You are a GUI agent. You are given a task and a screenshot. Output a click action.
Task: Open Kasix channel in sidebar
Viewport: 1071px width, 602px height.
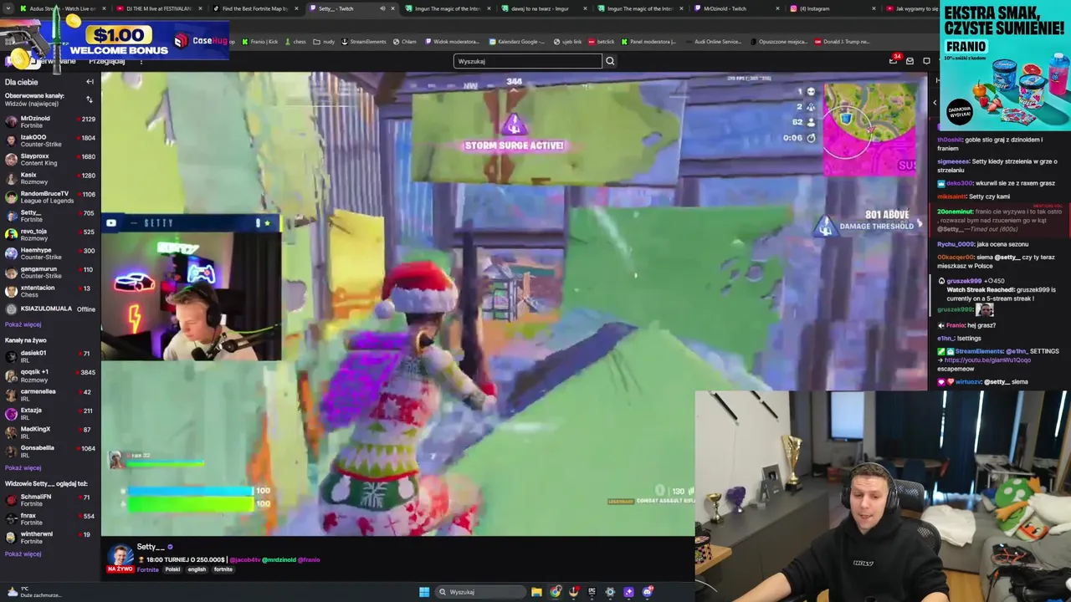[50, 178]
